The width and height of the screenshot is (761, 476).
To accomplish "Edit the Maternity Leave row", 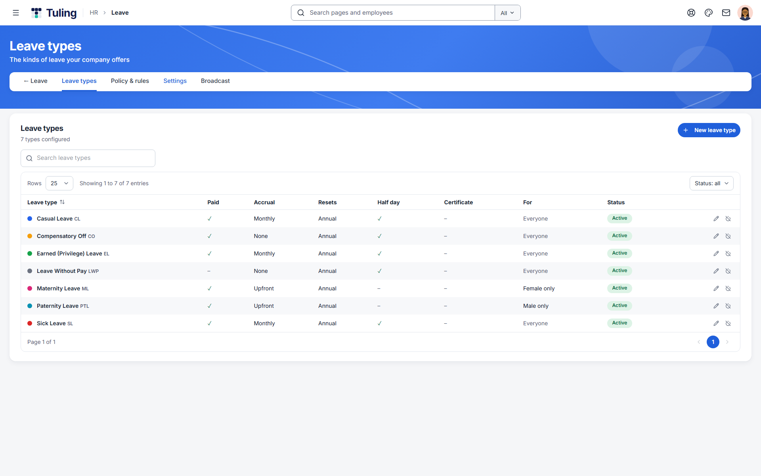I will (x=716, y=288).
